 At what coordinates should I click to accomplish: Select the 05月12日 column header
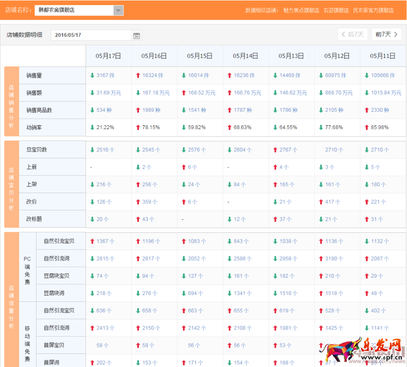point(337,56)
